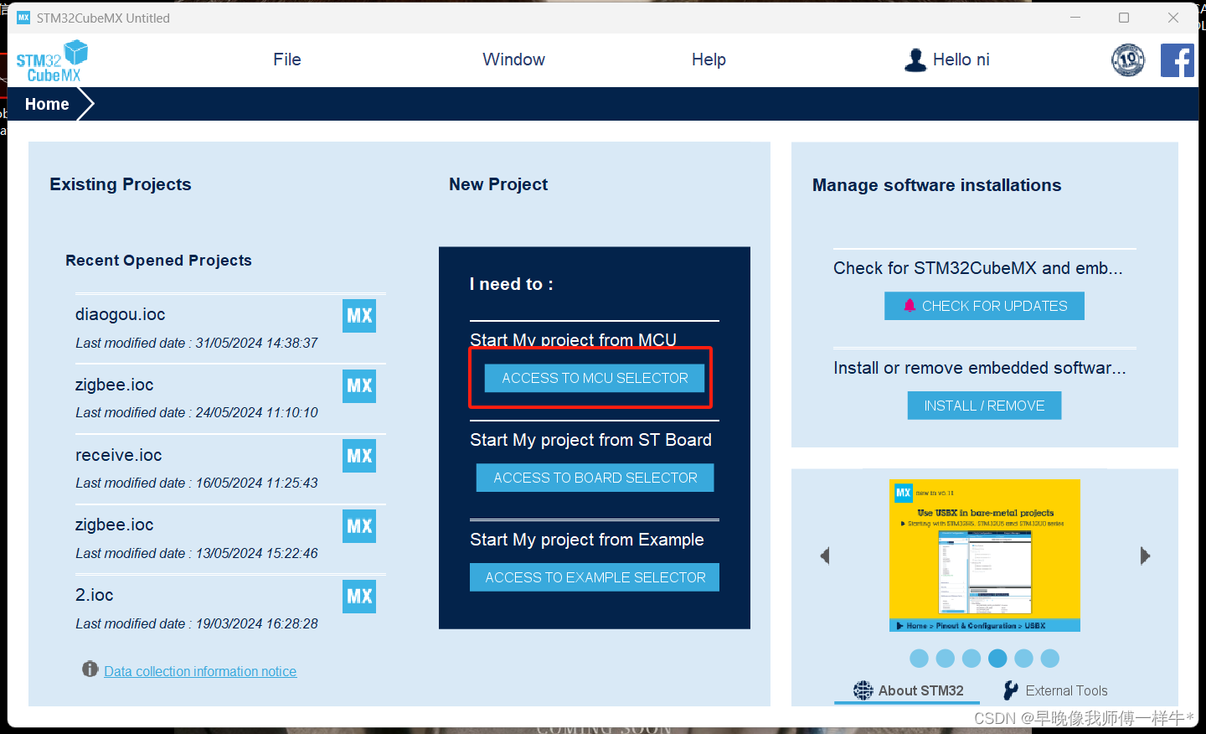The width and height of the screenshot is (1206, 734).
Task: Select the fourth highlighted carousel dot
Action: click(x=997, y=659)
